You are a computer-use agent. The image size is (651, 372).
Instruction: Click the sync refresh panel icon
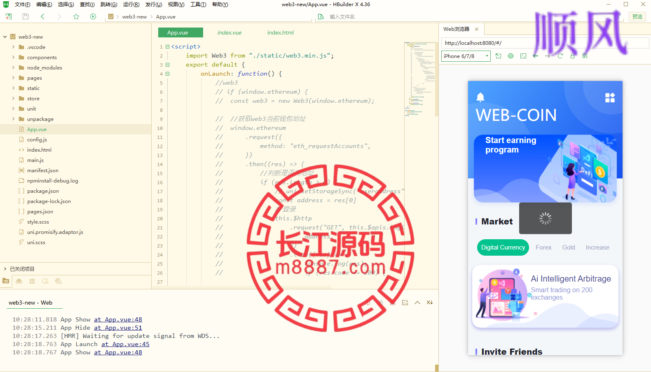[45, 281]
